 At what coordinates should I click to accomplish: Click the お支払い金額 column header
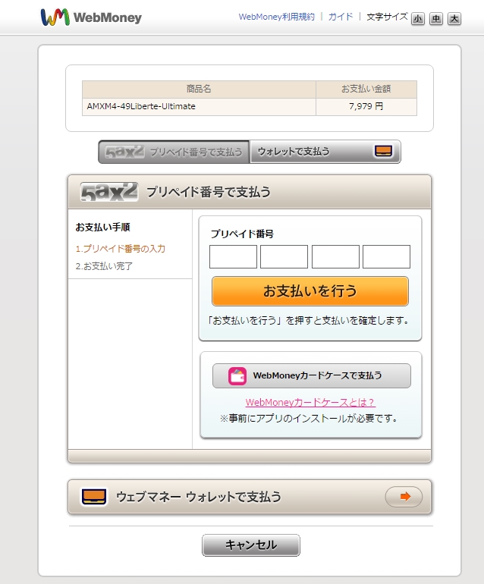pos(366,89)
